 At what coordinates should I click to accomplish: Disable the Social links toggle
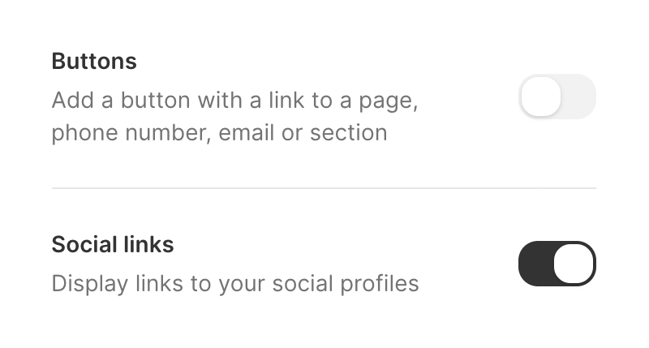557,264
